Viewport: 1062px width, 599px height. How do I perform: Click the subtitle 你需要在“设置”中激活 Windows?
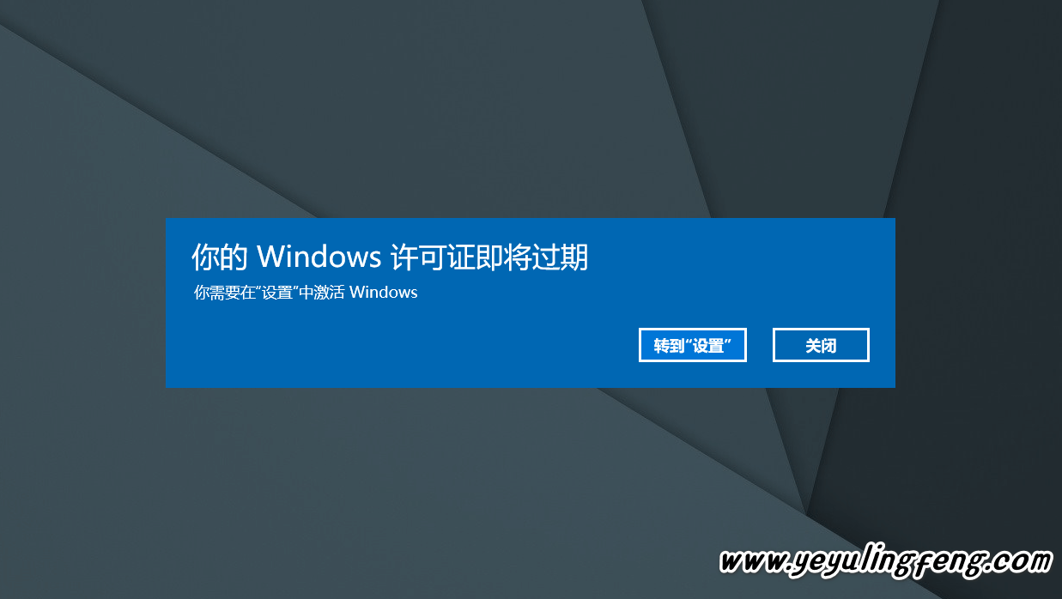pos(306,292)
